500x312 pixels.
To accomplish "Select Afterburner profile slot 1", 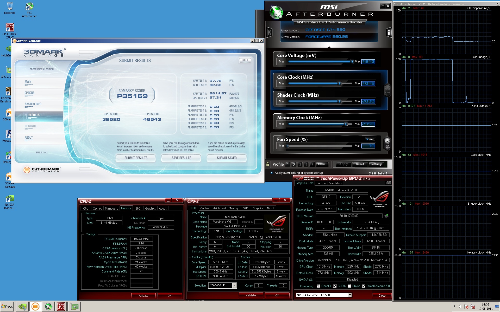I will point(287,164).
